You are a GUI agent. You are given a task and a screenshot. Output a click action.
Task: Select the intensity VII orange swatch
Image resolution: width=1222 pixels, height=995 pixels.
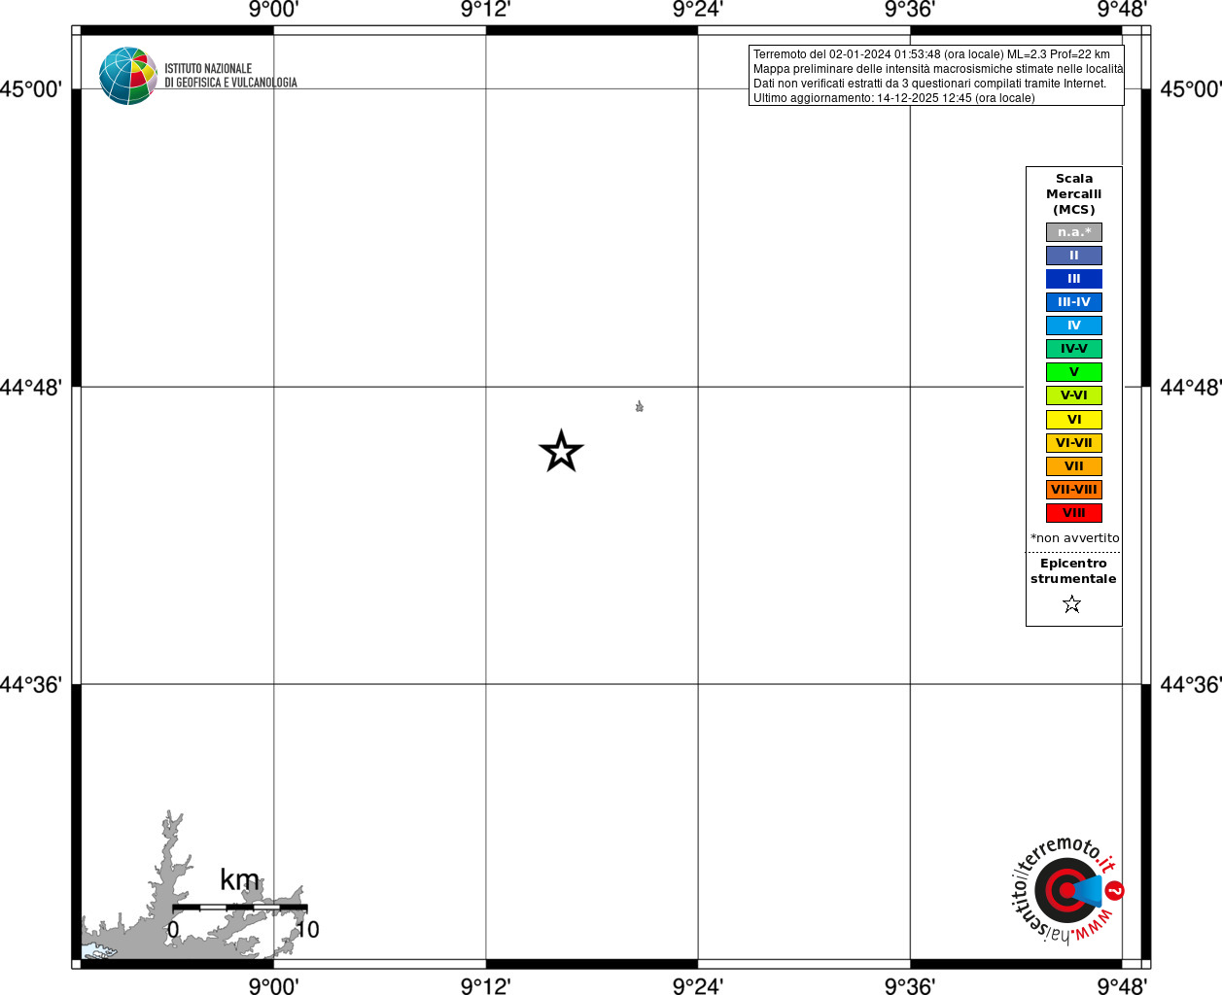[1074, 466]
